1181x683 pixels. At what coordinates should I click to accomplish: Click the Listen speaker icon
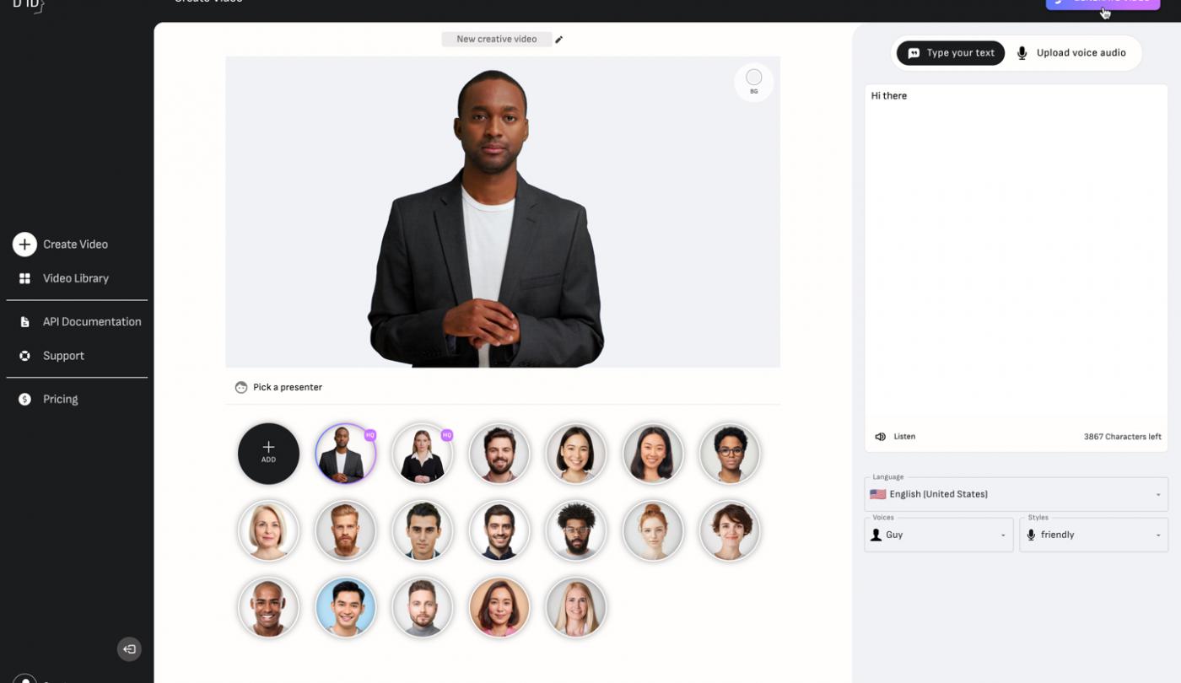pyautogui.click(x=880, y=437)
